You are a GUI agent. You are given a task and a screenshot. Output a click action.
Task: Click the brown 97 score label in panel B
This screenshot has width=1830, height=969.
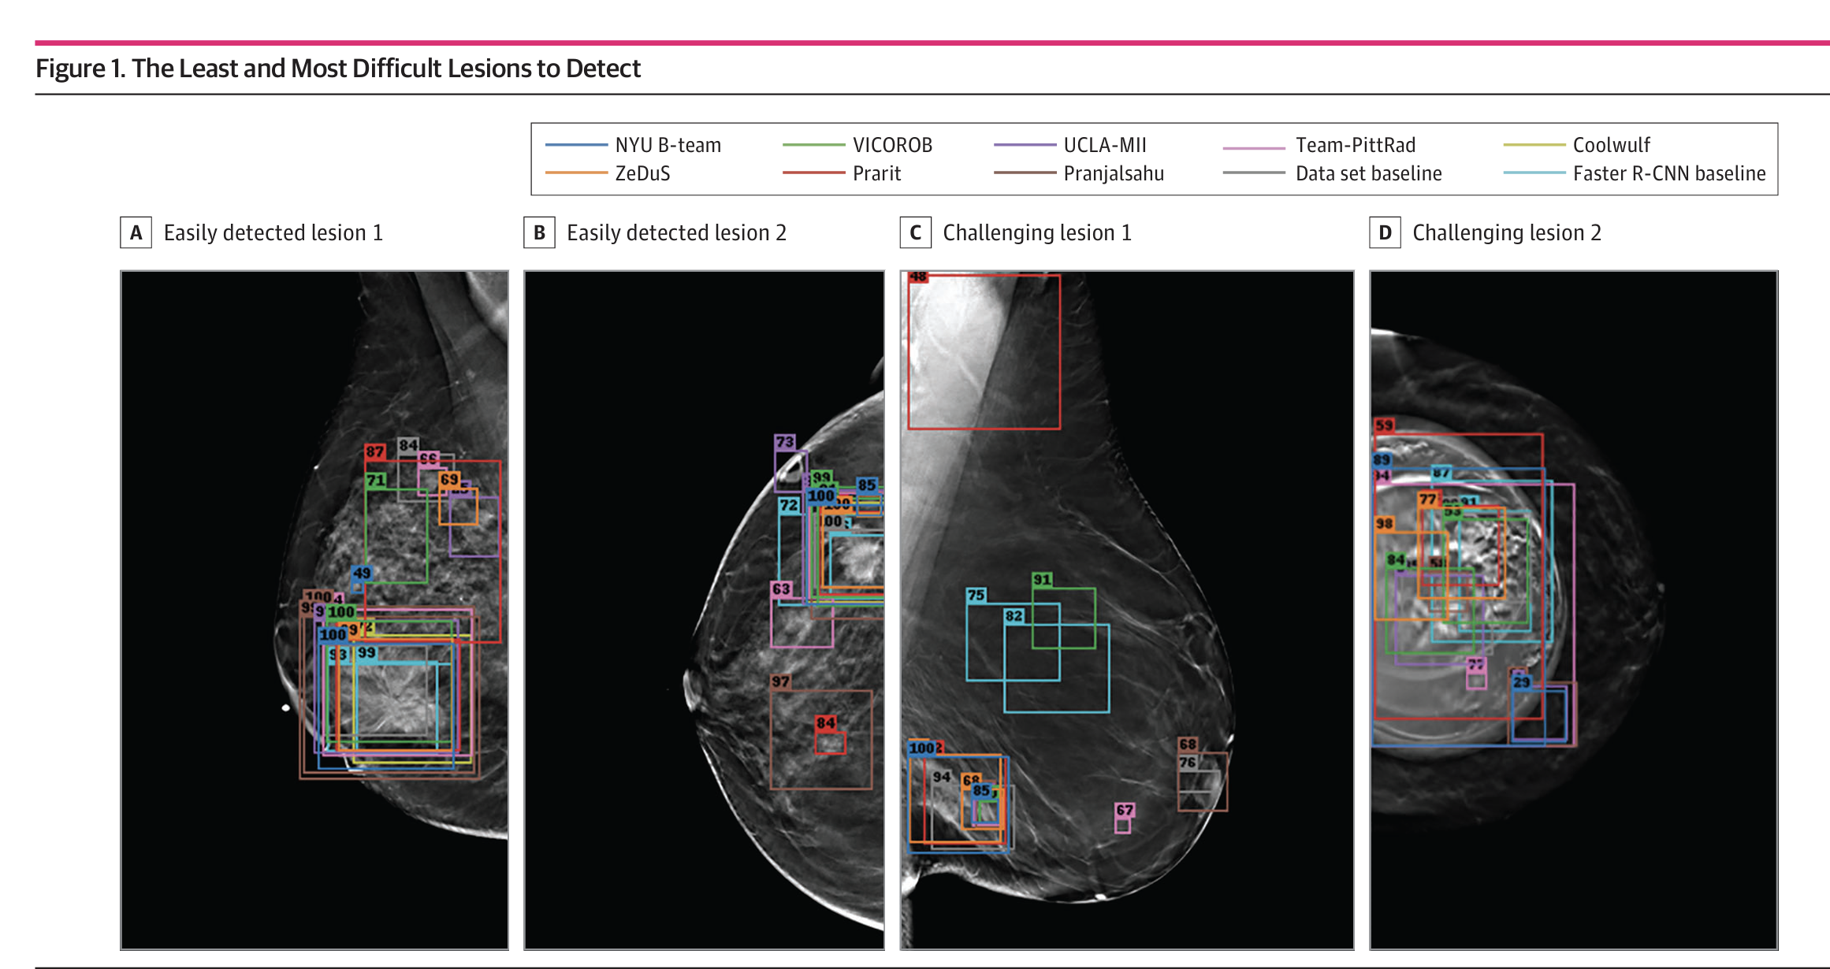(780, 682)
